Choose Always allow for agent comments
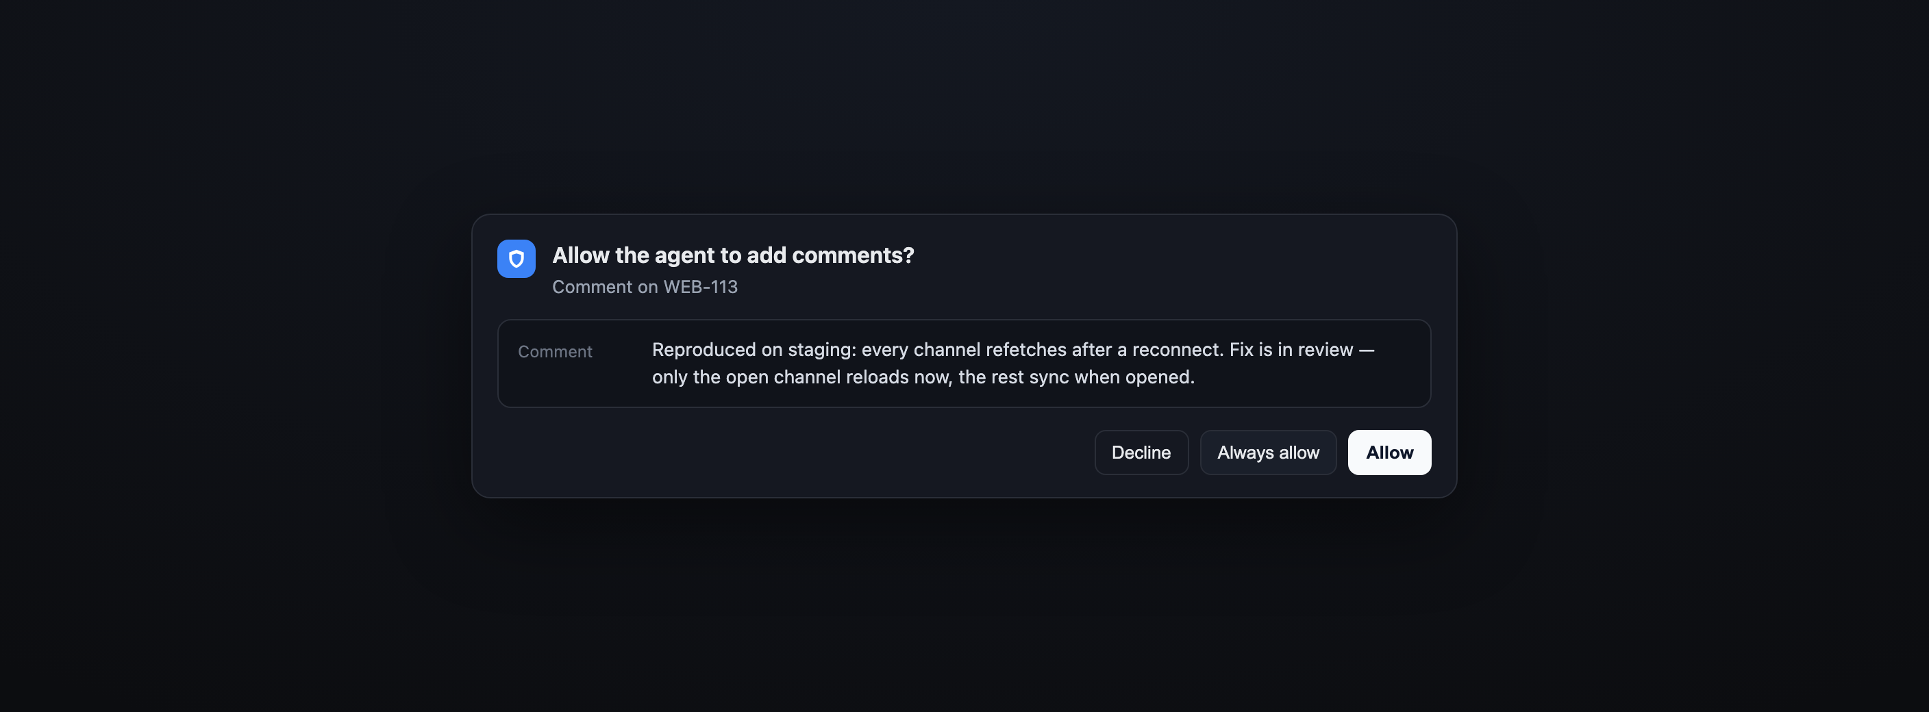Viewport: 1929px width, 712px height. [x=1268, y=453]
